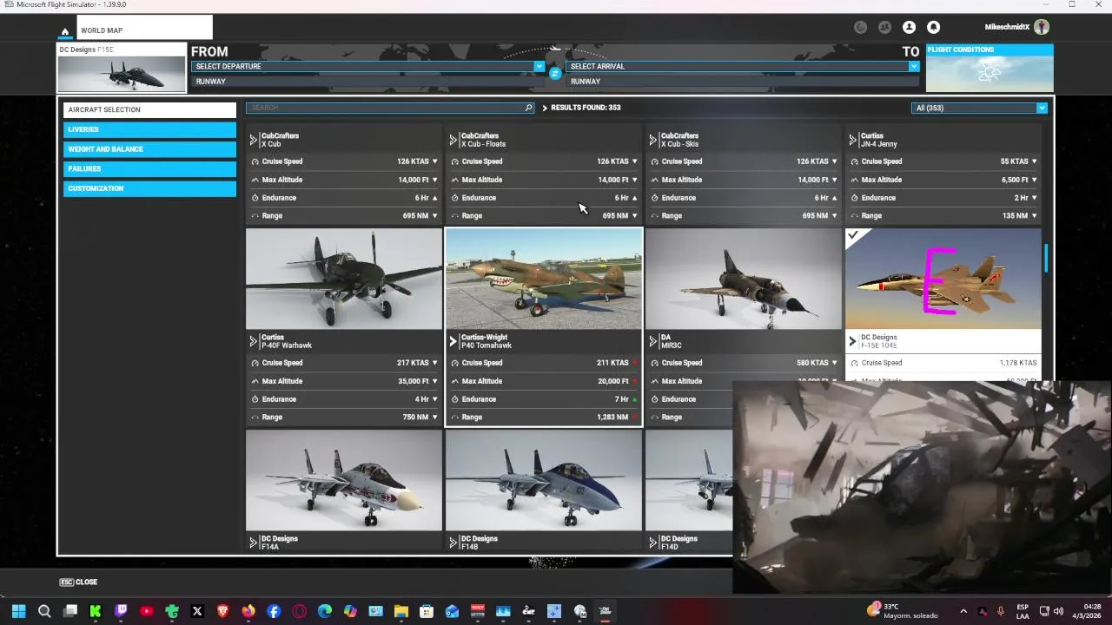Expand the DC Designs F14B arrow
The image size is (1112, 625).
tap(453, 543)
